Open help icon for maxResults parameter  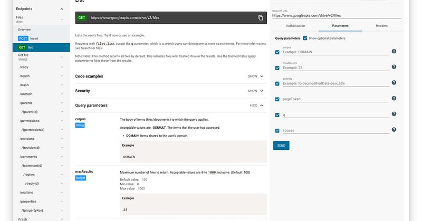point(394,67)
